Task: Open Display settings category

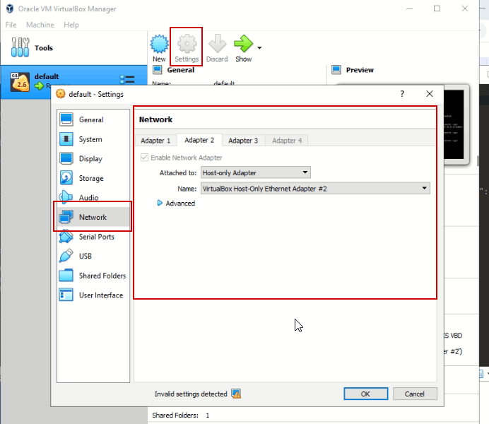Action: (x=93, y=159)
